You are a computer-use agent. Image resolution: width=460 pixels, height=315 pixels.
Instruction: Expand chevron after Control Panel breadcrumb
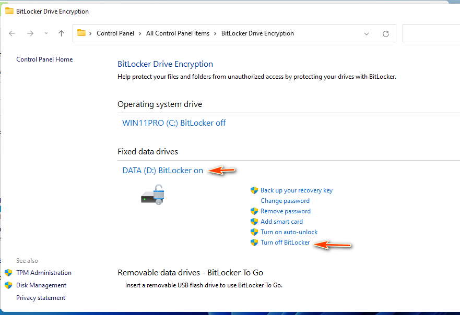140,34
